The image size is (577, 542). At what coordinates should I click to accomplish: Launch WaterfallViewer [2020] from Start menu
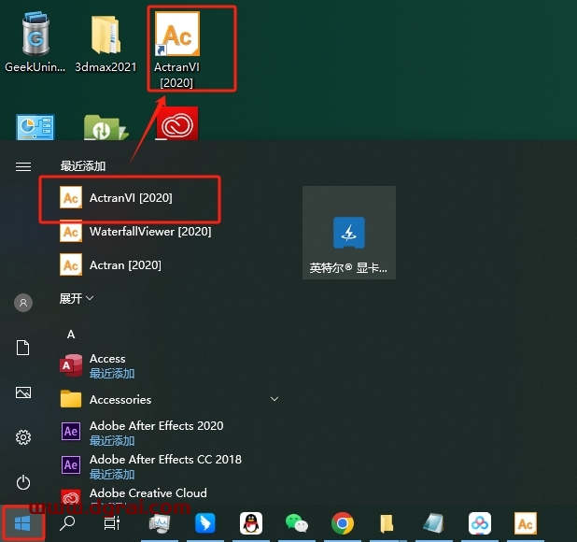click(x=149, y=232)
